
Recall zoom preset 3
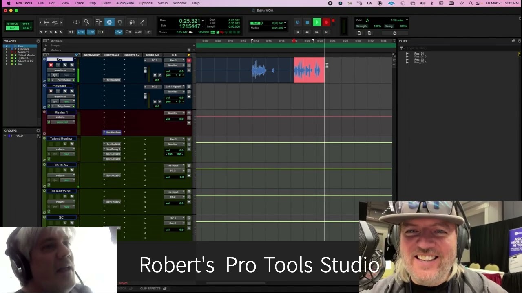pyautogui.click(x=51, y=32)
